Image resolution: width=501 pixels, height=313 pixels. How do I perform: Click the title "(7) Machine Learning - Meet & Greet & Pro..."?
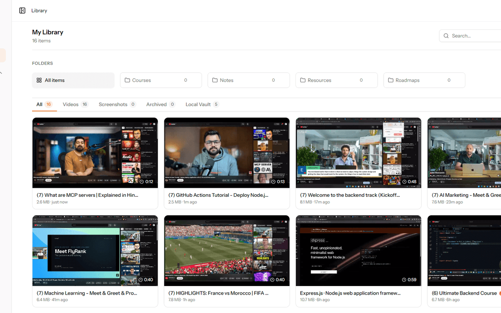pos(87,293)
